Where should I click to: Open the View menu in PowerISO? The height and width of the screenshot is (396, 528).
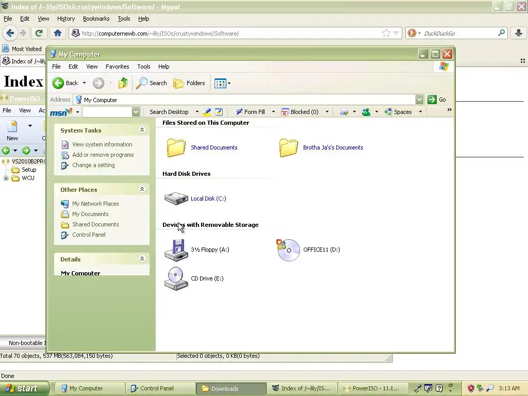point(25,110)
